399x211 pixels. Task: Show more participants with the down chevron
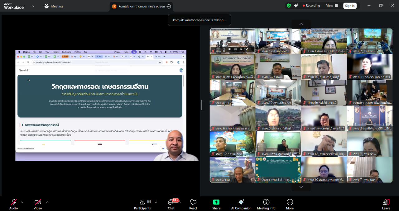point(300,187)
